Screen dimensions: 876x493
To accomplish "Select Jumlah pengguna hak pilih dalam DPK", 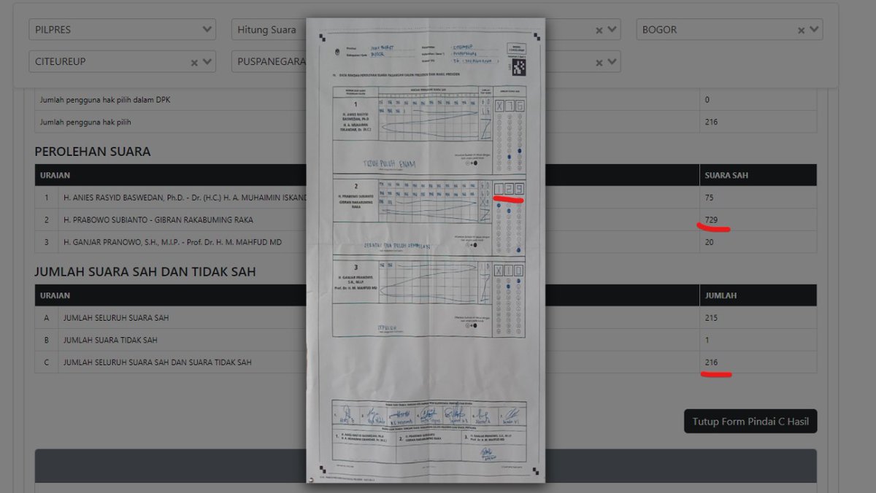I will (105, 99).
